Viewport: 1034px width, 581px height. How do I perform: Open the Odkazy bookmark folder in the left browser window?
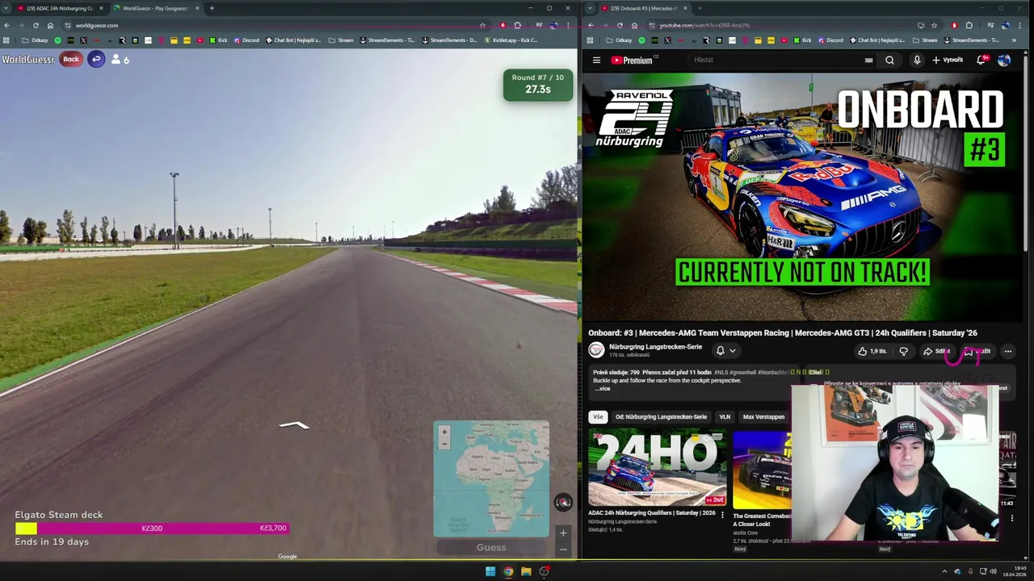coord(35,40)
